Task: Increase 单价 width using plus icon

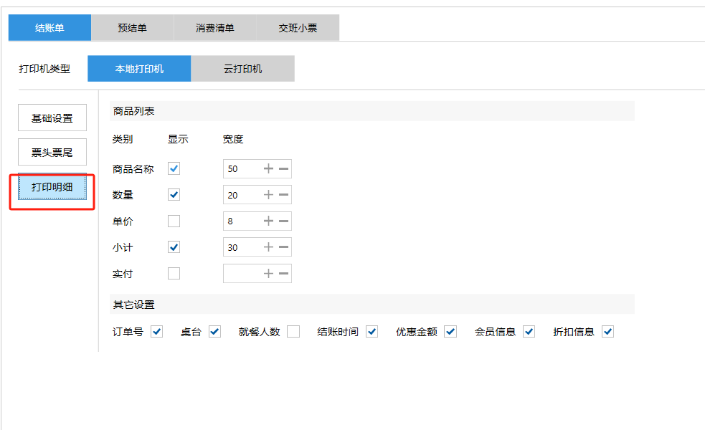Action: click(268, 221)
